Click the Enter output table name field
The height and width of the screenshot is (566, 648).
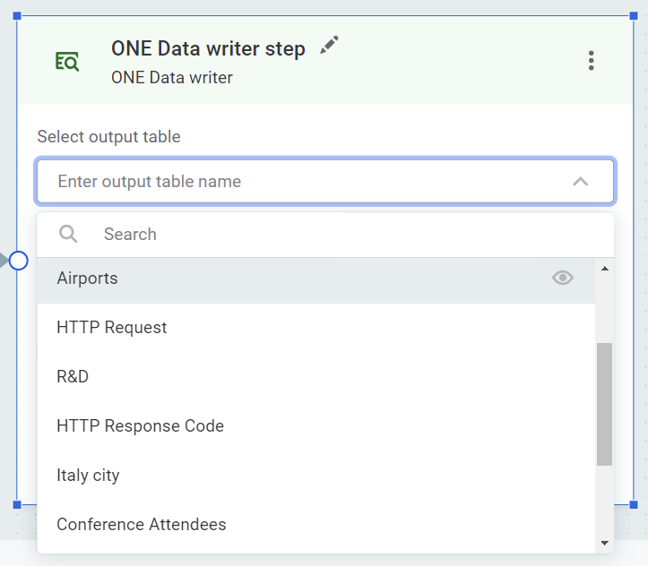[x=305, y=182]
